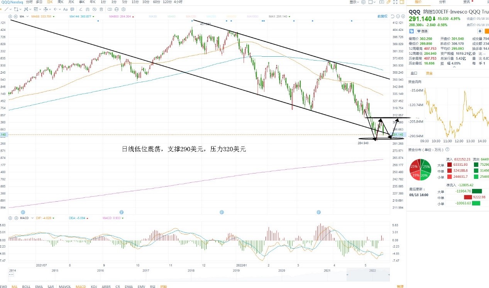Image resolution: width=489 pixels, height=288 pixels.
Task: Open drawing tool settings gear
Action: point(124,9)
